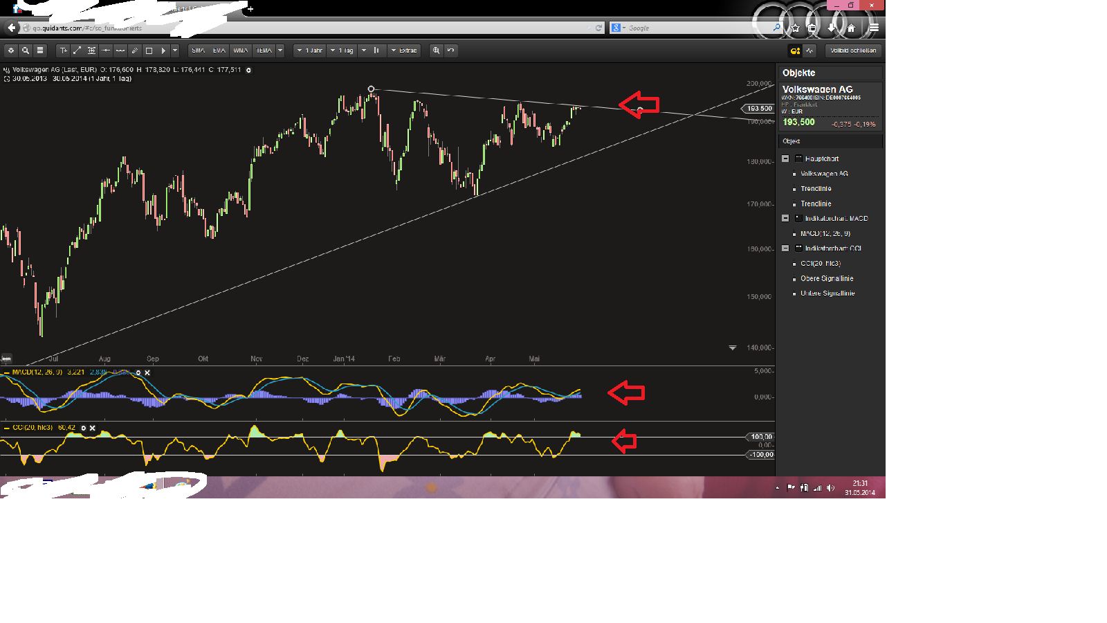Open the 1 Jahr time range dropdown
Image resolution: width=1107 pixels, height=623 pixels.
309,51
